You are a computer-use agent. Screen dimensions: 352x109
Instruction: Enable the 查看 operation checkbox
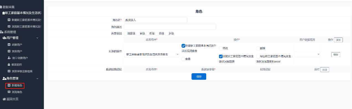[183, 59]
